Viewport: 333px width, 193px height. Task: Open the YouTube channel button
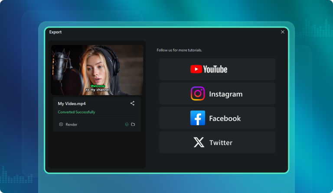[x=217, y=69]
